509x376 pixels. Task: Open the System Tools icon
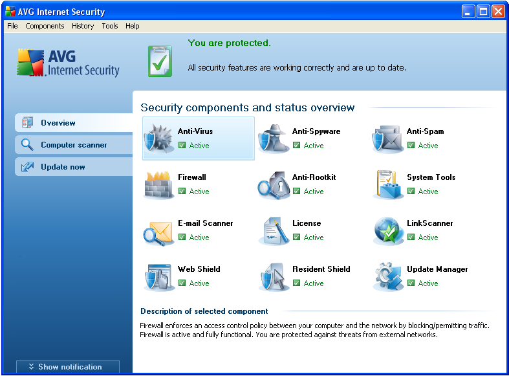388,184
